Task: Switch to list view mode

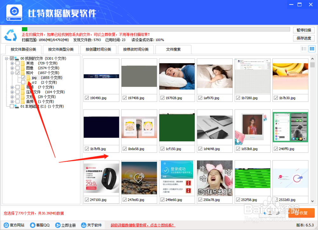Action: click(x=304, y=49)
